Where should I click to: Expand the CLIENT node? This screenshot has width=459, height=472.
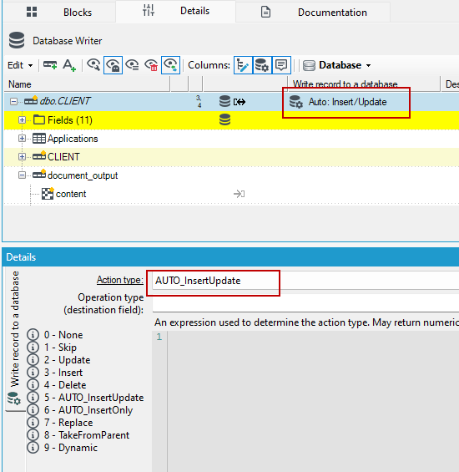22,156
